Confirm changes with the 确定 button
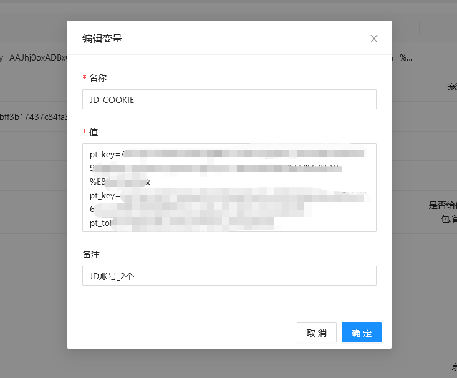The height and width of the screenshot is (378, 457). pos(361,332)
